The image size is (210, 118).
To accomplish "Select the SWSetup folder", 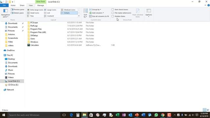I will [x=34, y=35].
